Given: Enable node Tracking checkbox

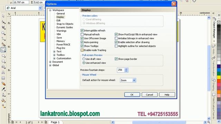Looking at the screenshot, I should click(x=82, y=50).
